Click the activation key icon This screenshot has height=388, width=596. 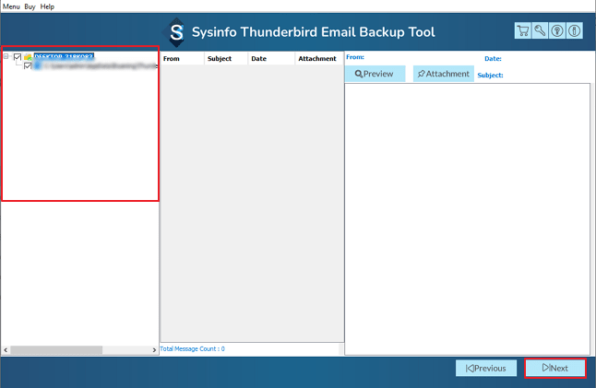point(540,30)
